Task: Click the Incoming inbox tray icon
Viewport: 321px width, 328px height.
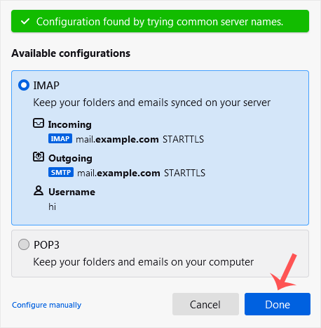Action: click(x=39, y=123)
